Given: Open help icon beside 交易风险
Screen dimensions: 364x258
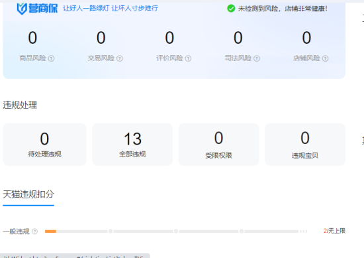Looking at the screenshot, I should pyautogui.click(x=120, y=58).
